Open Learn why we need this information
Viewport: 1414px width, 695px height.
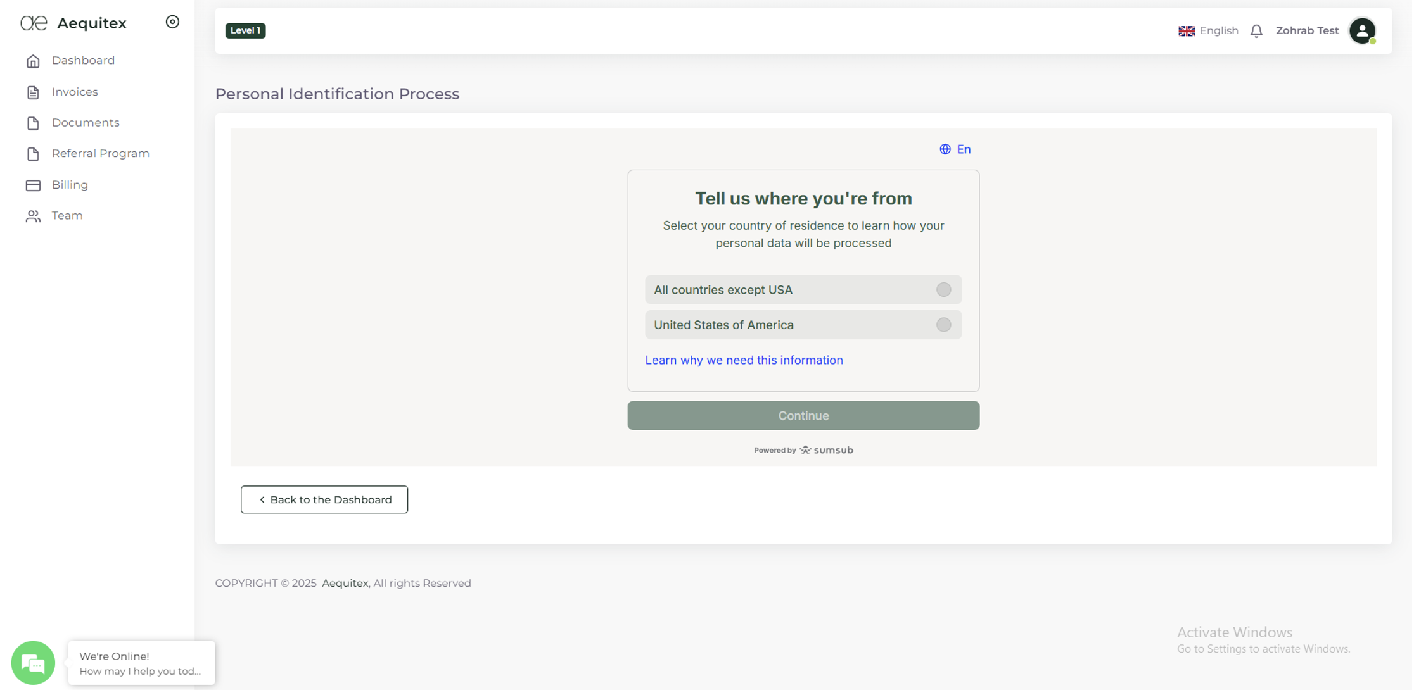(x=744, y=360)
